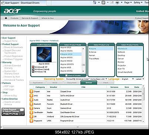Open the Products navigation menu
The height and width of the screenshot is (135, 149).
[x=14, y=18]
